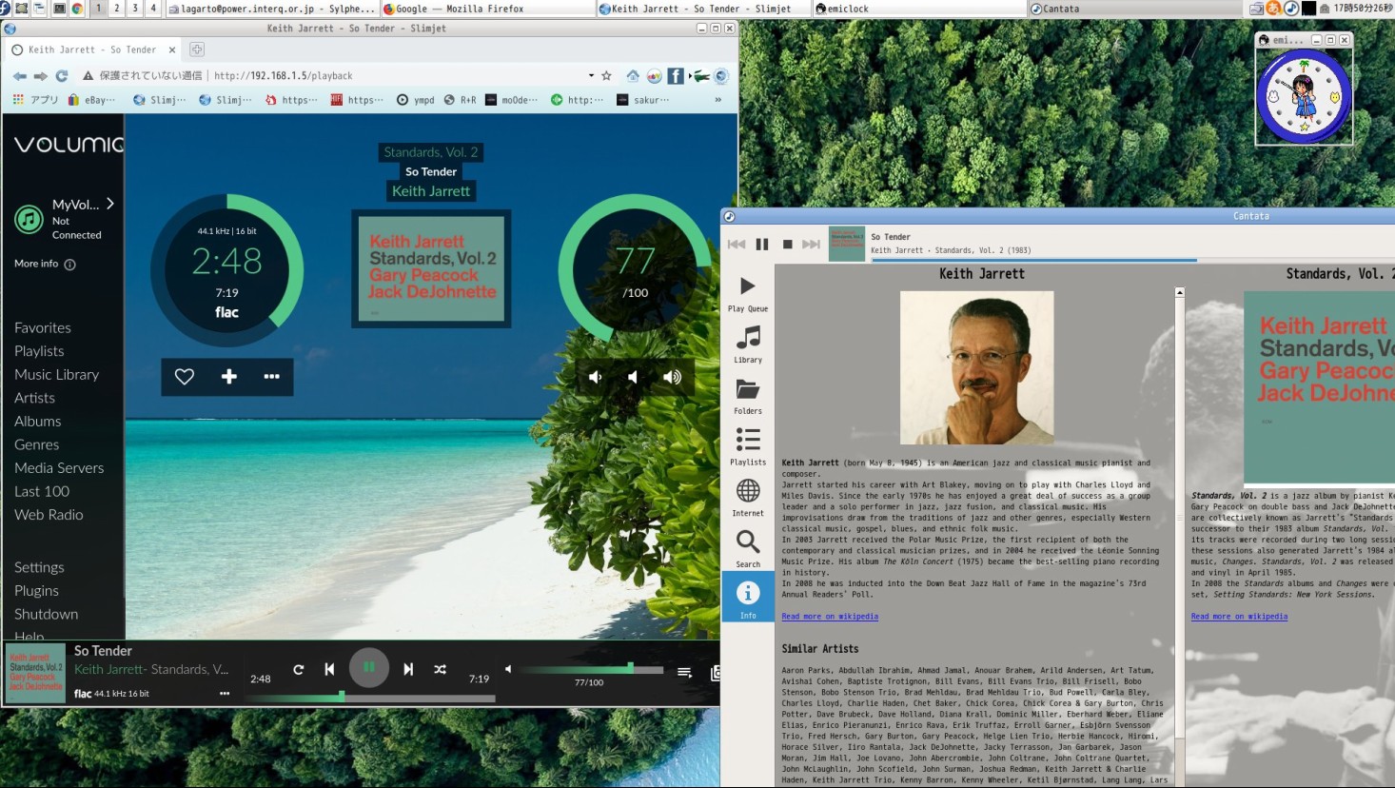The image size is (1395, 788).
Task: Select Web Radio from the Volumio menu
Action: point(49,515)
